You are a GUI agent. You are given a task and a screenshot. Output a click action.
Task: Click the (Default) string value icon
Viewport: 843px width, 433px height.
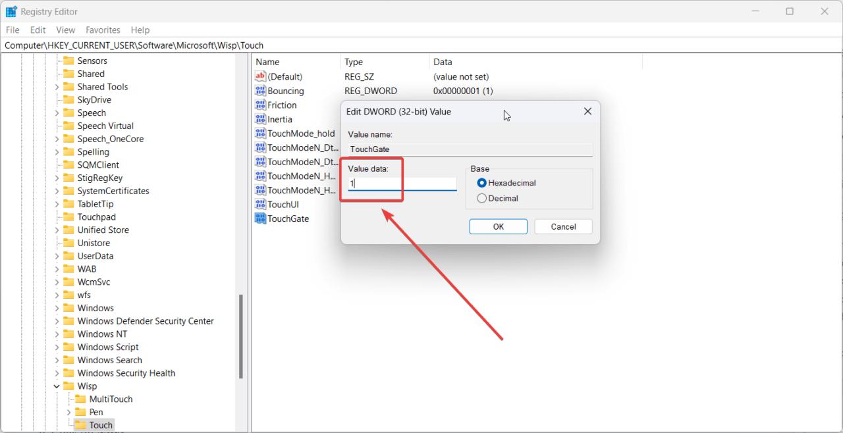(x=260, y=77)
